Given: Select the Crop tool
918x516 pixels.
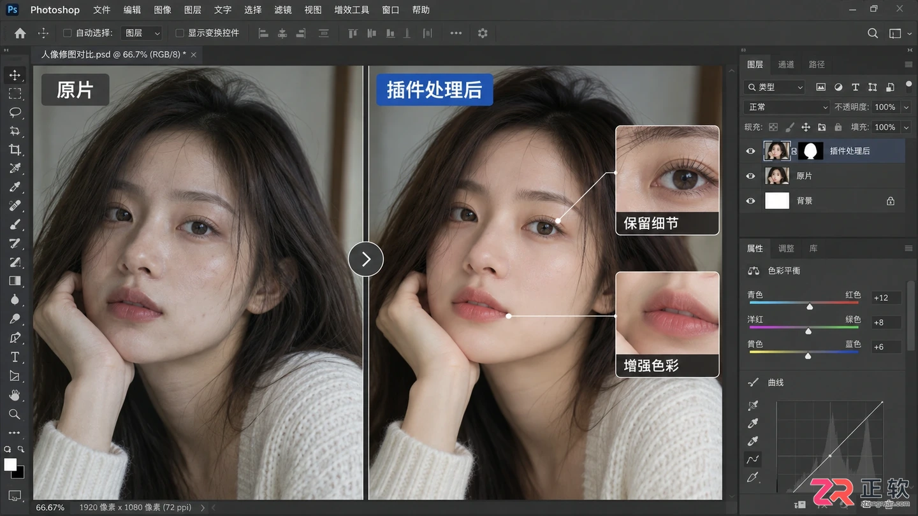Looking at the screenshot, I should click(15, 150).
